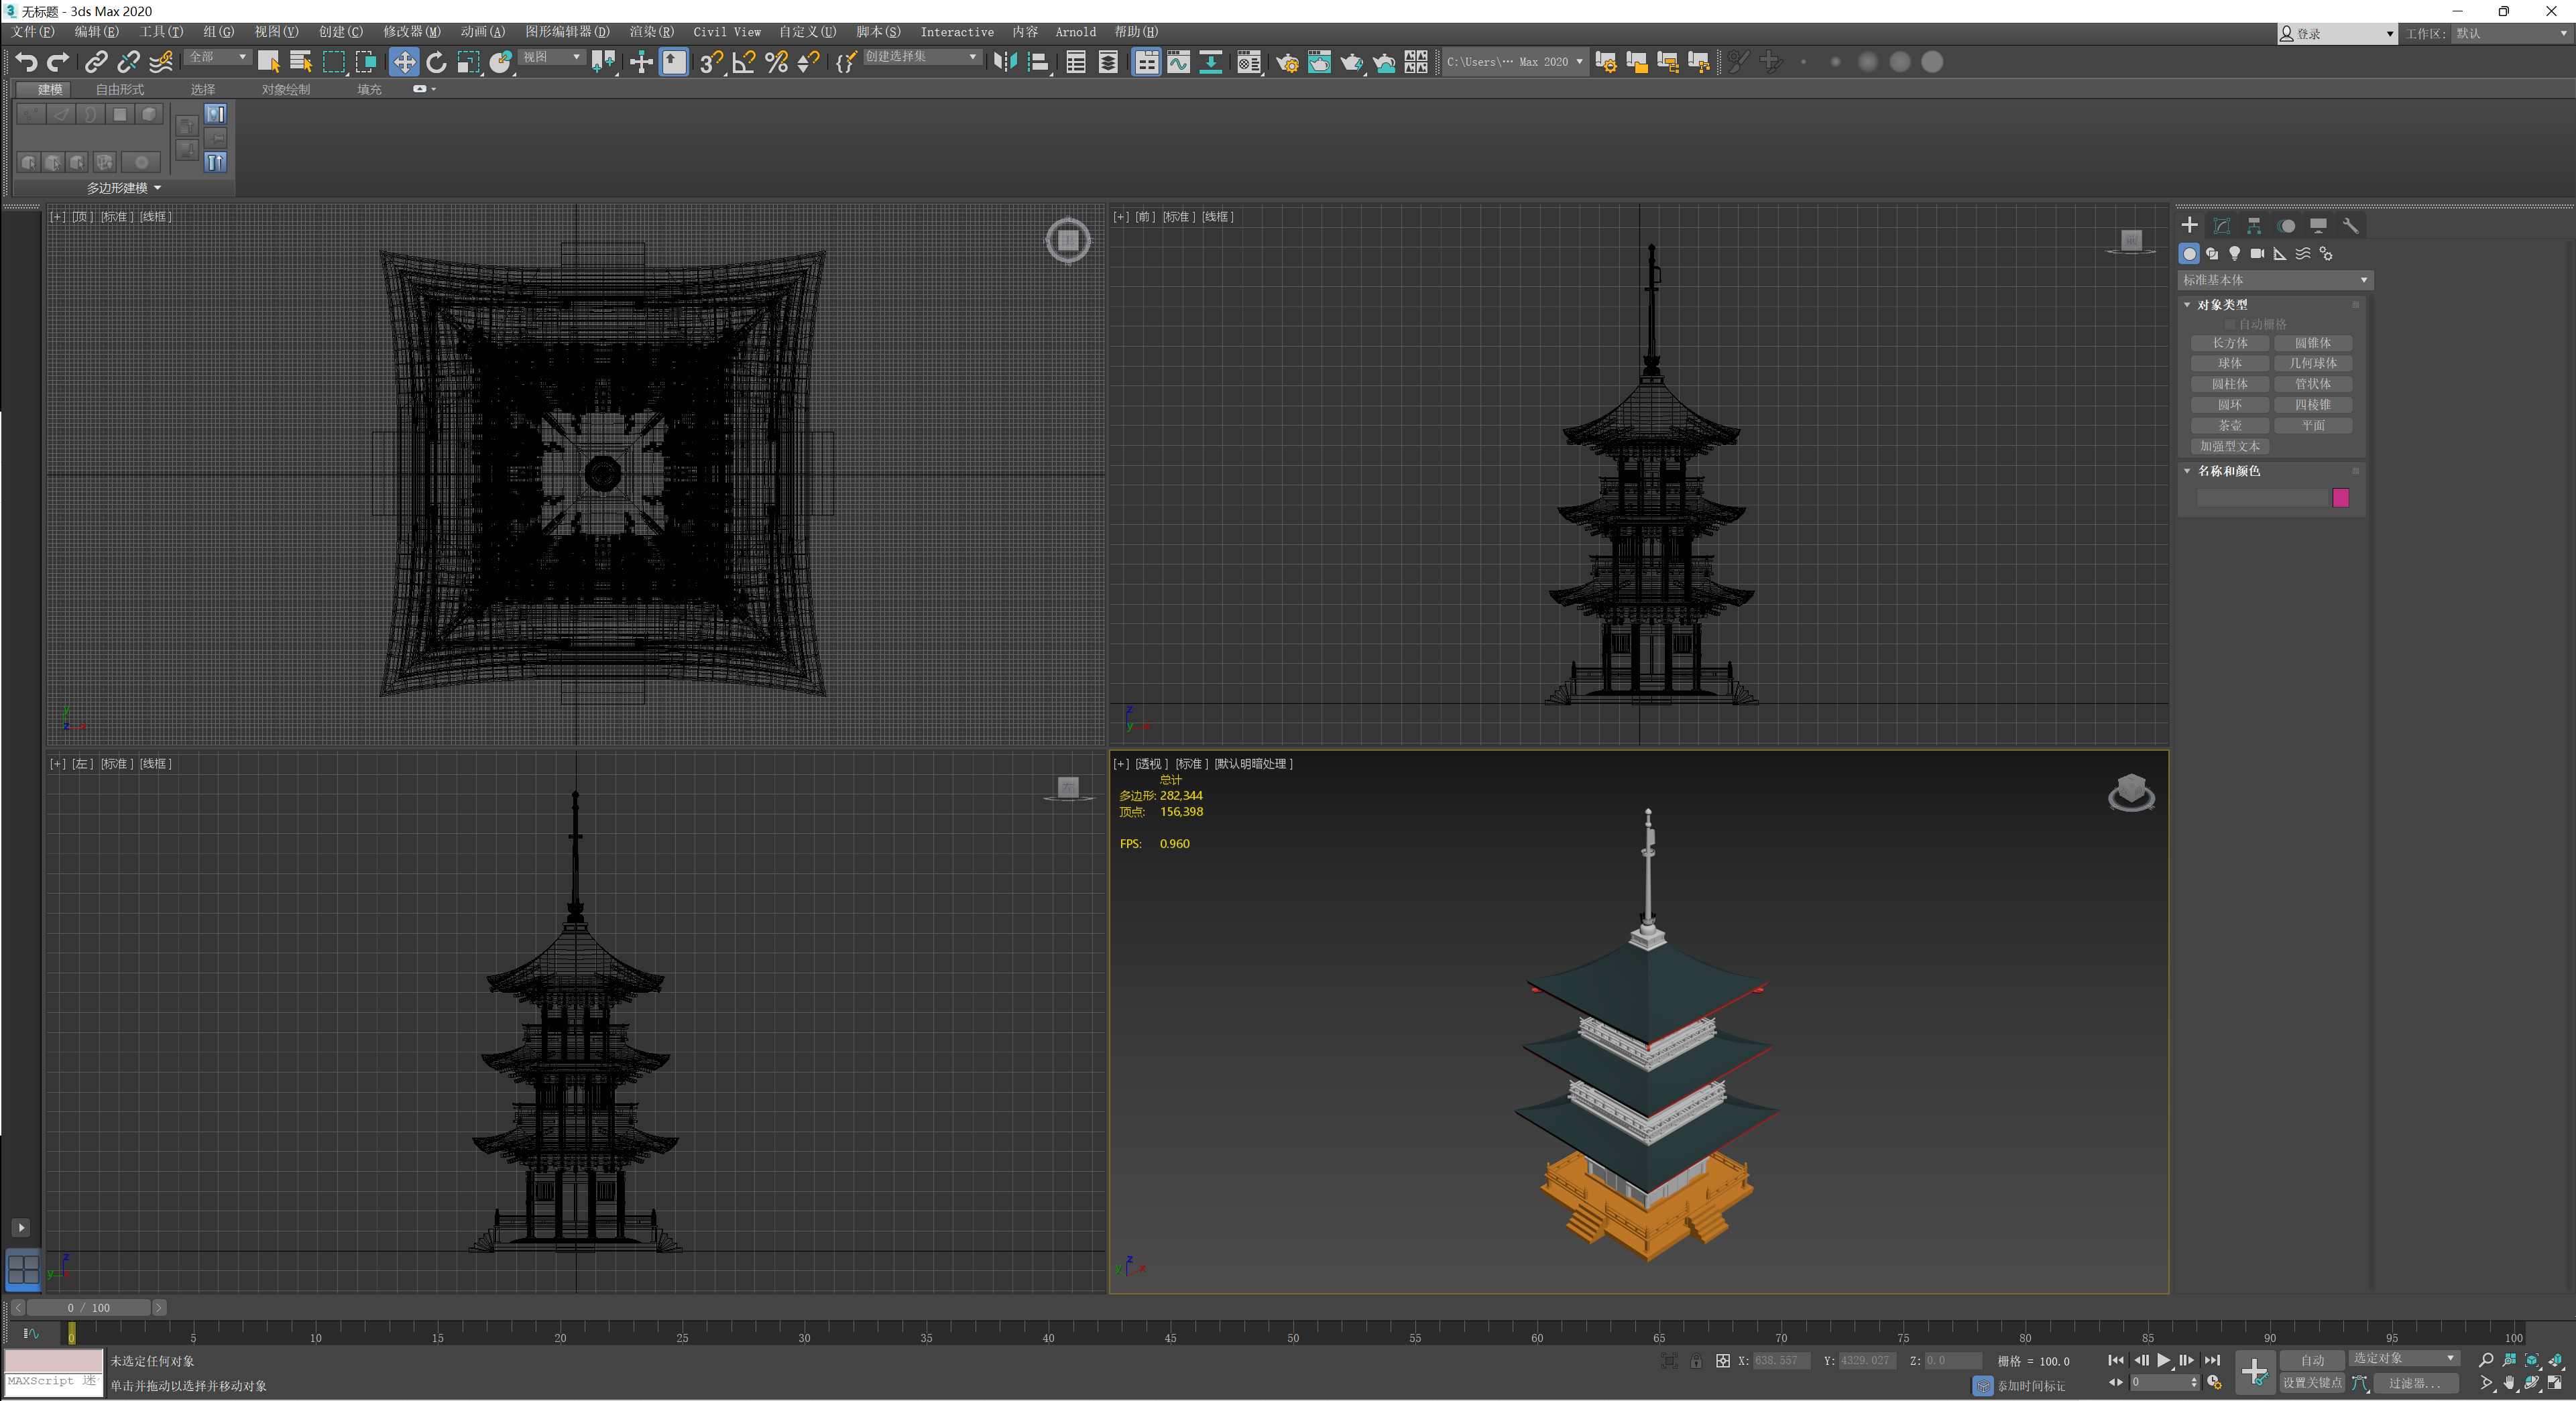Activate the Select and Move tool

pos(404,62)
